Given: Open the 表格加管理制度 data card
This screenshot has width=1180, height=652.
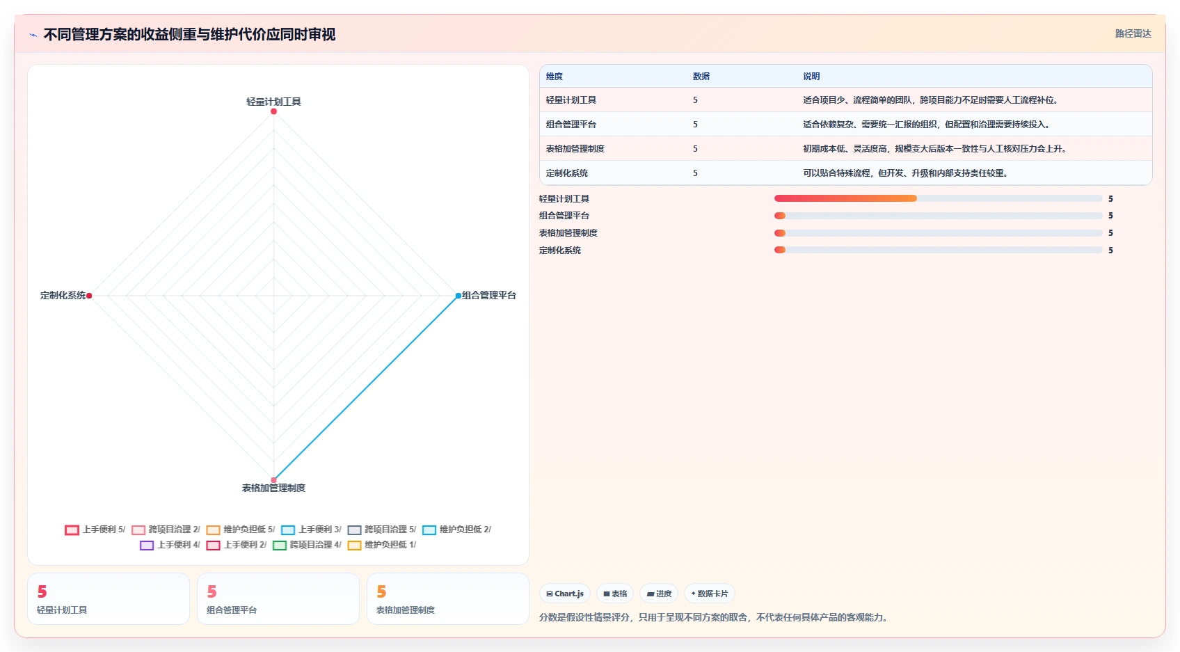Looking at the screenshot, I should click(448, 599).
